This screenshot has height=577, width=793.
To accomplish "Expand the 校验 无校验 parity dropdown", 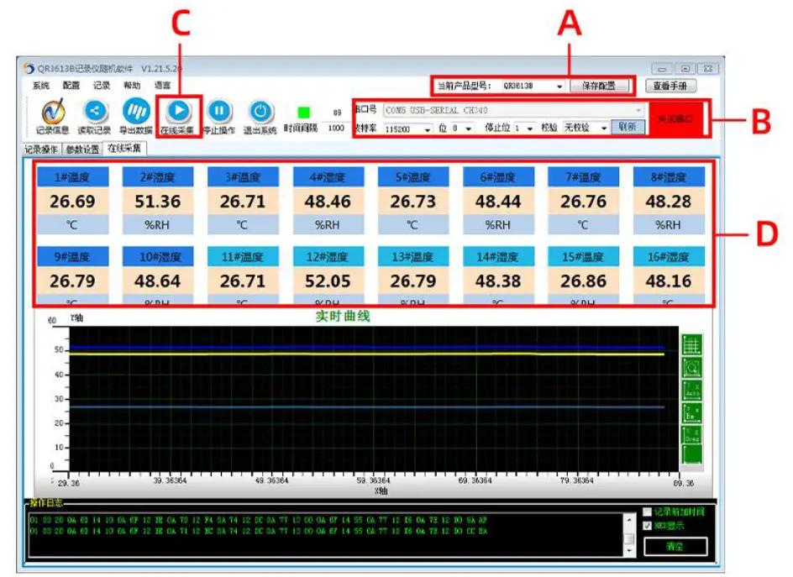I will tap(603, 129).
